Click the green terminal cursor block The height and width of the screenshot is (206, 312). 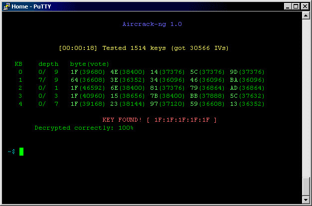pos(21,152)
